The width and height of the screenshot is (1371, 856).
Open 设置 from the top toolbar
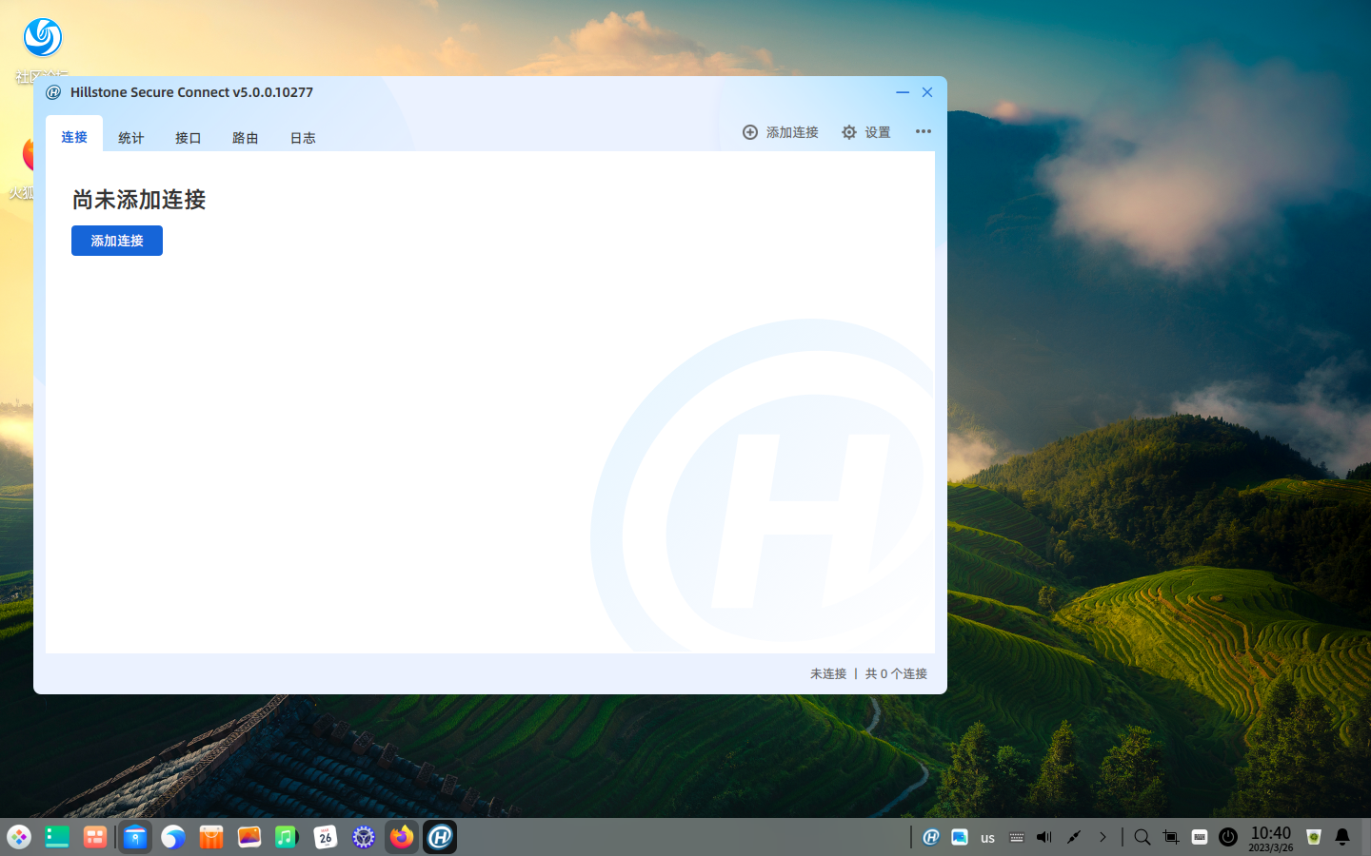coord(866,132)
